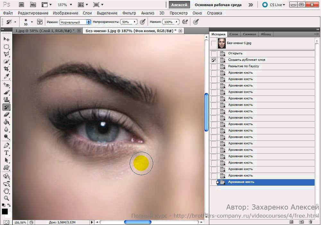Image resolution: width=321 pixels, height=225 pixels.
Task: Select the Eyedropper tool
Action: 6,76
